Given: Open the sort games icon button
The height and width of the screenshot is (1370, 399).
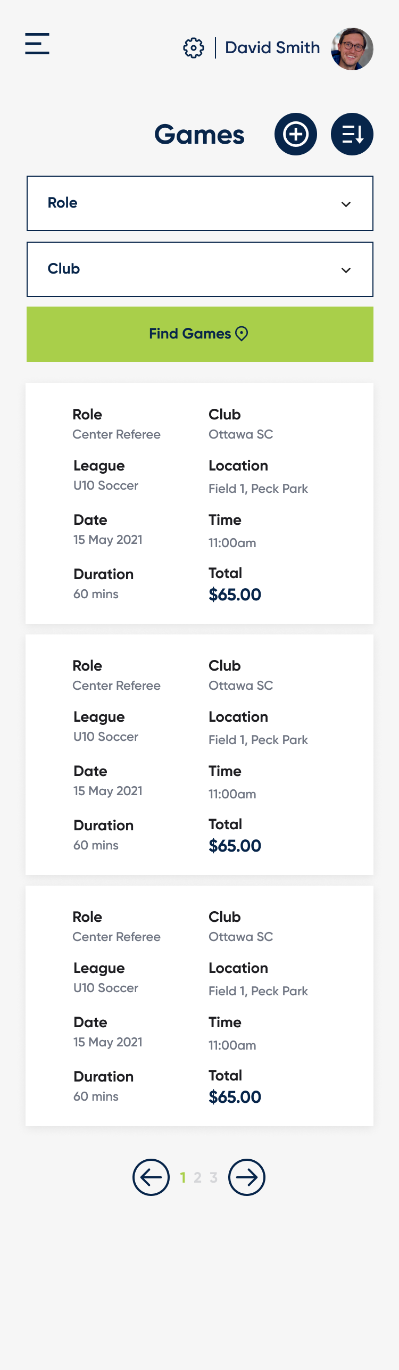Looking at the screenshot, I should [x=352, y=134].
